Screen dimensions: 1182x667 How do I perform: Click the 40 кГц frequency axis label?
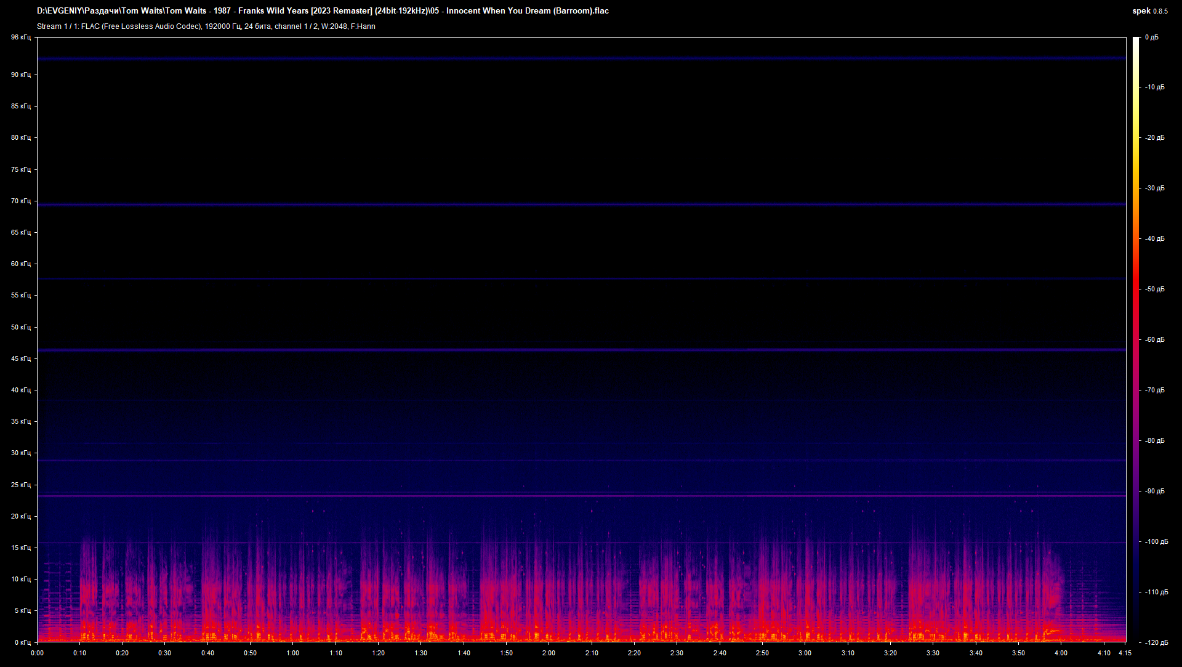coord(20,390)
